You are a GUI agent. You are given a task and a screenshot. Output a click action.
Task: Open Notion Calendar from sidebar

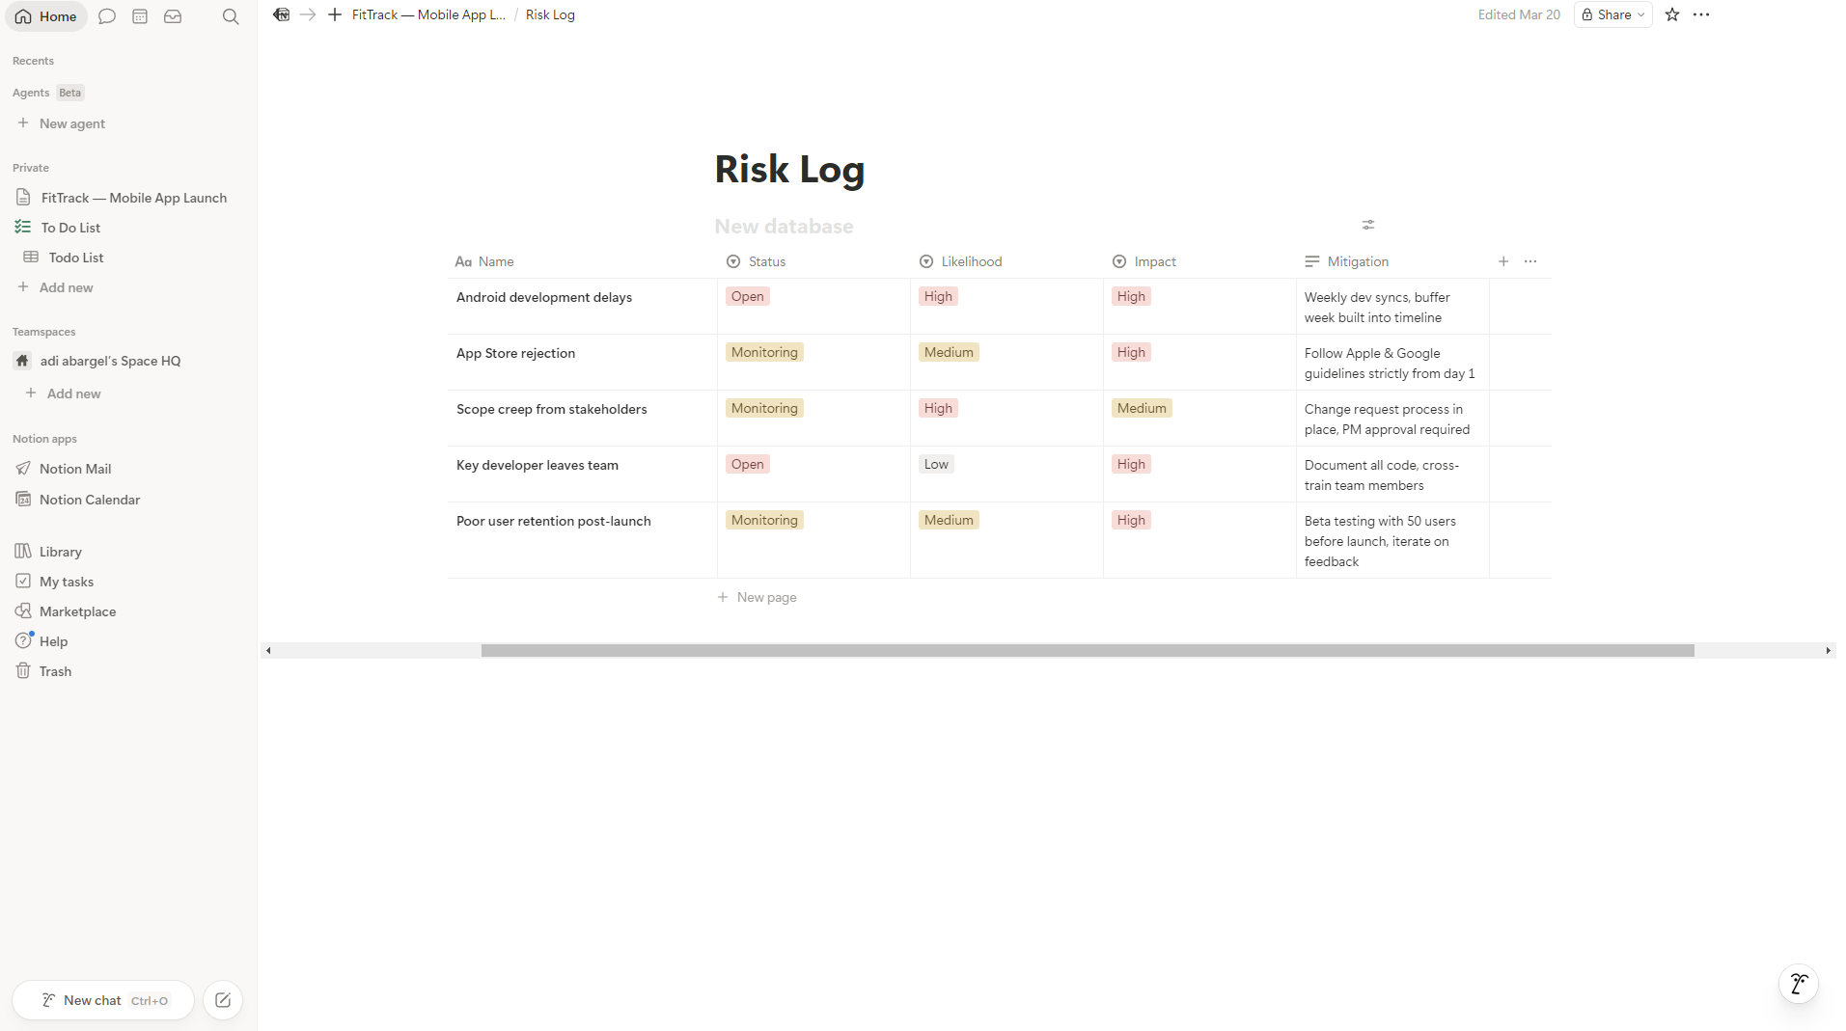point(90,500)
